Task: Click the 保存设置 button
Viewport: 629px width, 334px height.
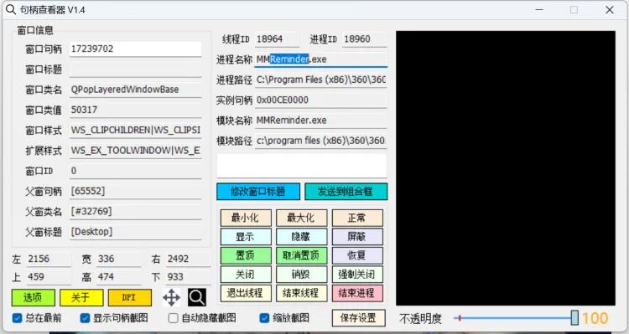Action: 359,318
